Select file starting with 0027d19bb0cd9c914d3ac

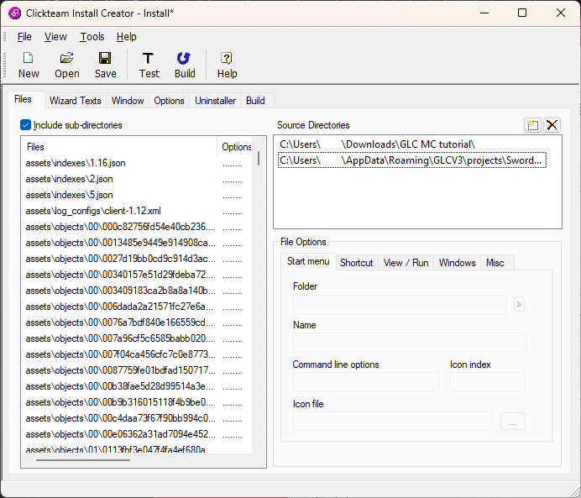pyautogui.click(x=120, y=259)
